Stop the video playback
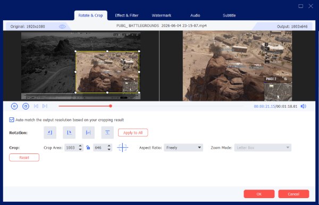The image size is (319, 205). 26,106
